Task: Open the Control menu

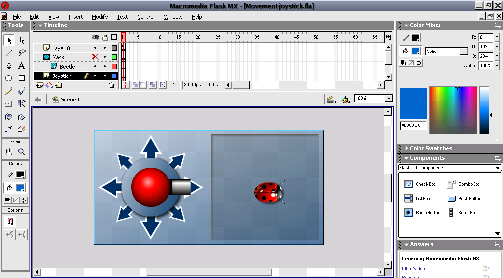Action: tap(145, 17)
